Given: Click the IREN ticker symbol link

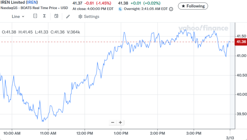Looking at the screenshot, I should click(32, 2).
